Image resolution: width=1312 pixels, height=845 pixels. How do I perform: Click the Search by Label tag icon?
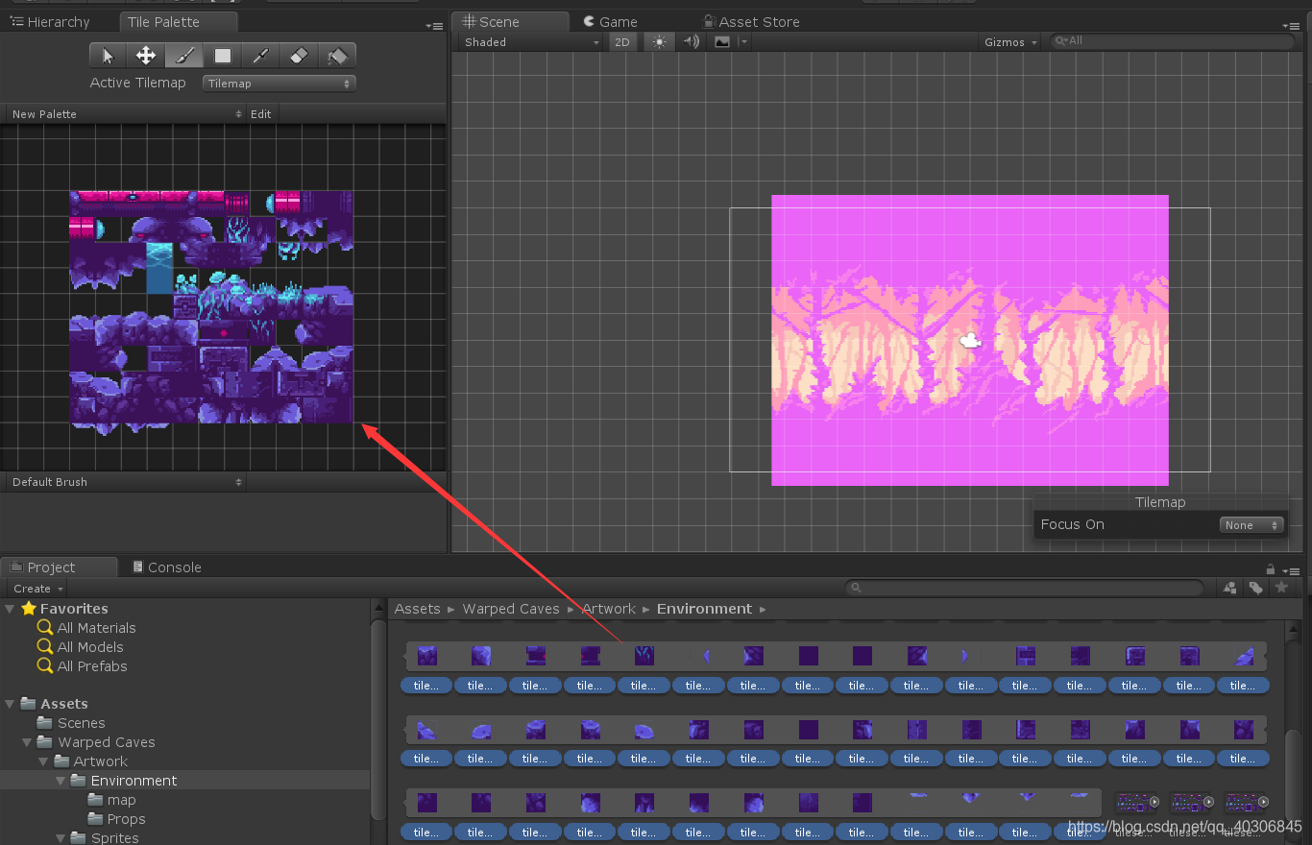click(1255, 588)
